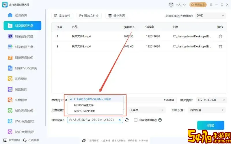This screenshot has height=144, width=231.
Task: Delete row 视频文件1.mp4 with trash icon
Action: (220, 36)
